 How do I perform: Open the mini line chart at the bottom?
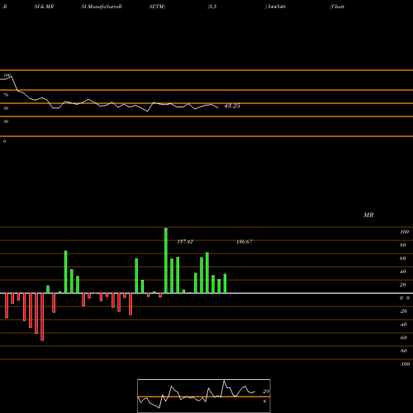pos(204,396)
